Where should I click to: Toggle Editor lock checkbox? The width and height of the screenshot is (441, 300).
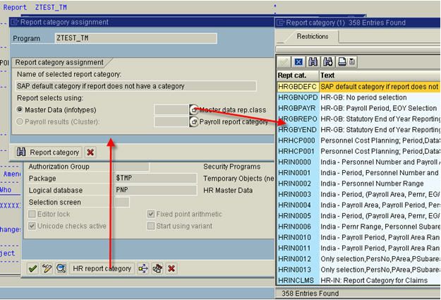tap(32, 214)
